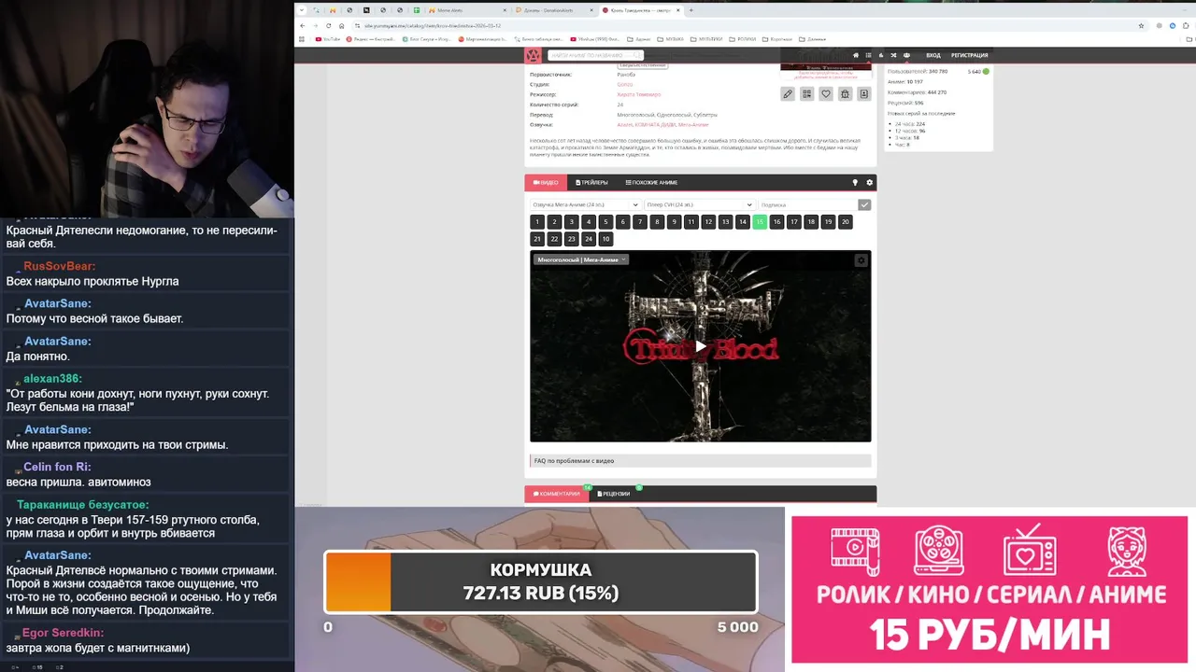Add anime to favorites with heart icon
The height and width of the screenshot is (672, 1196).
(826, 94)
